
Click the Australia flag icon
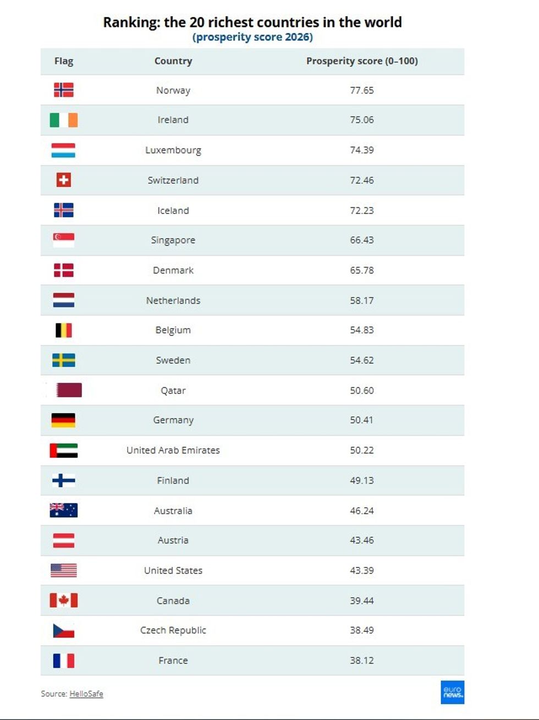pyautogui.click(x=63, y=510)
